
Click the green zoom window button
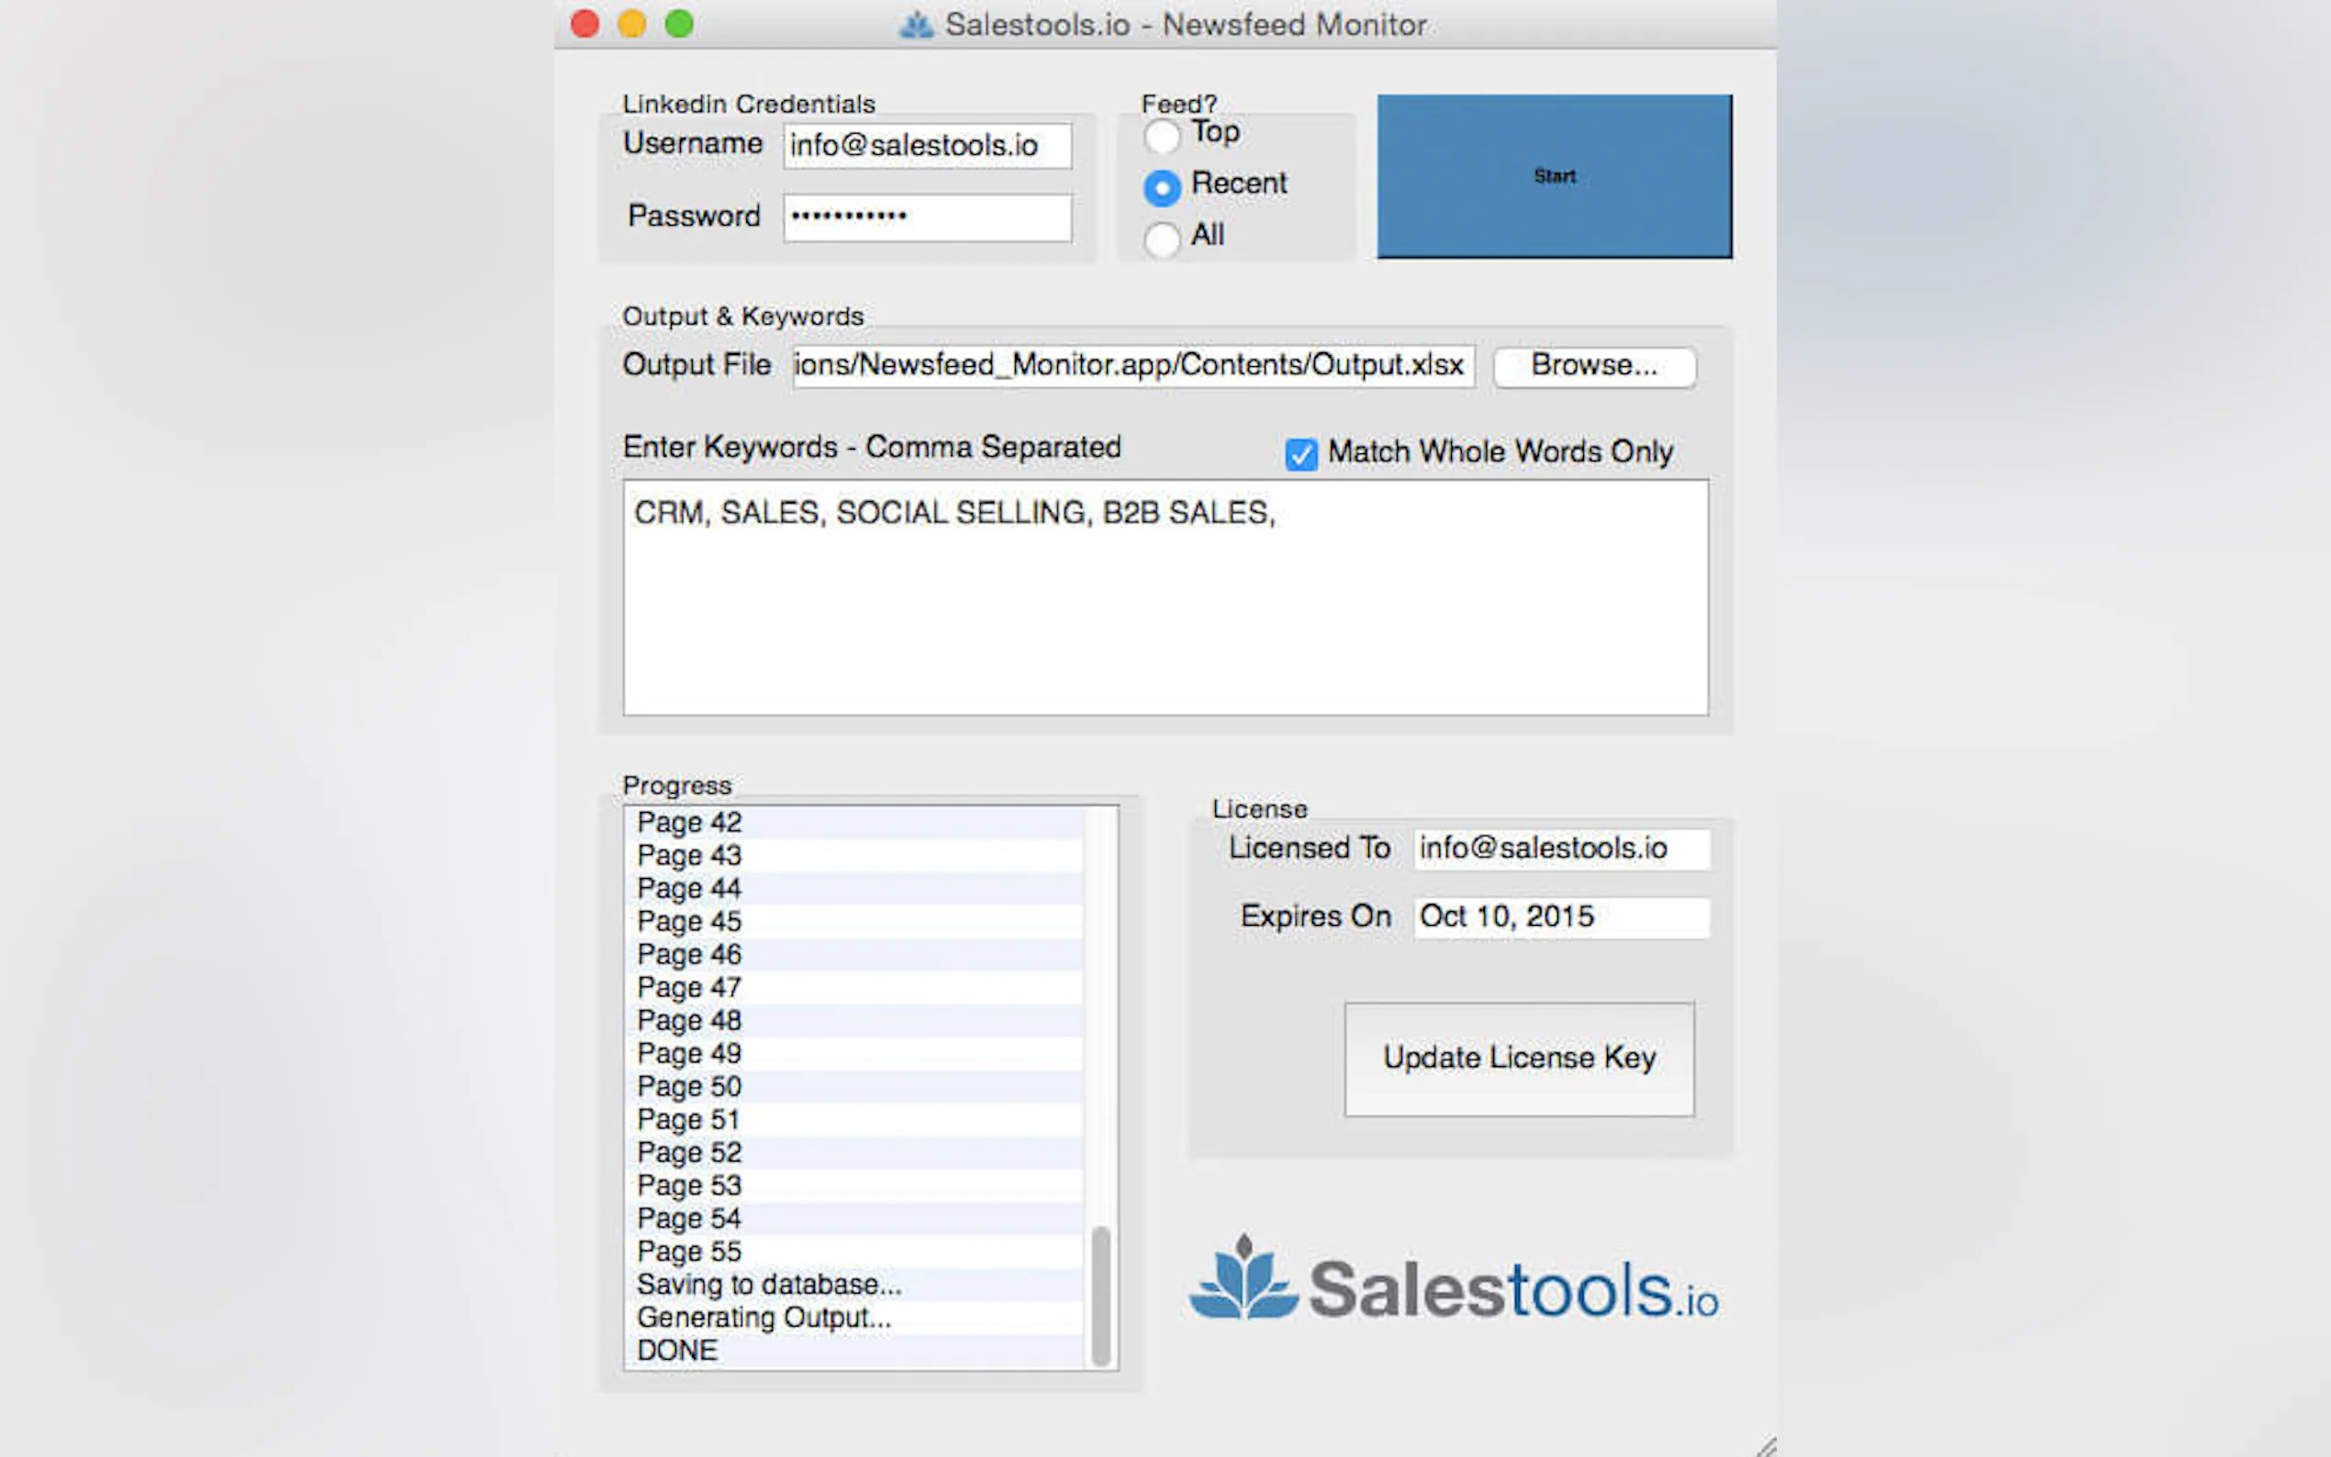coord(679,23)
